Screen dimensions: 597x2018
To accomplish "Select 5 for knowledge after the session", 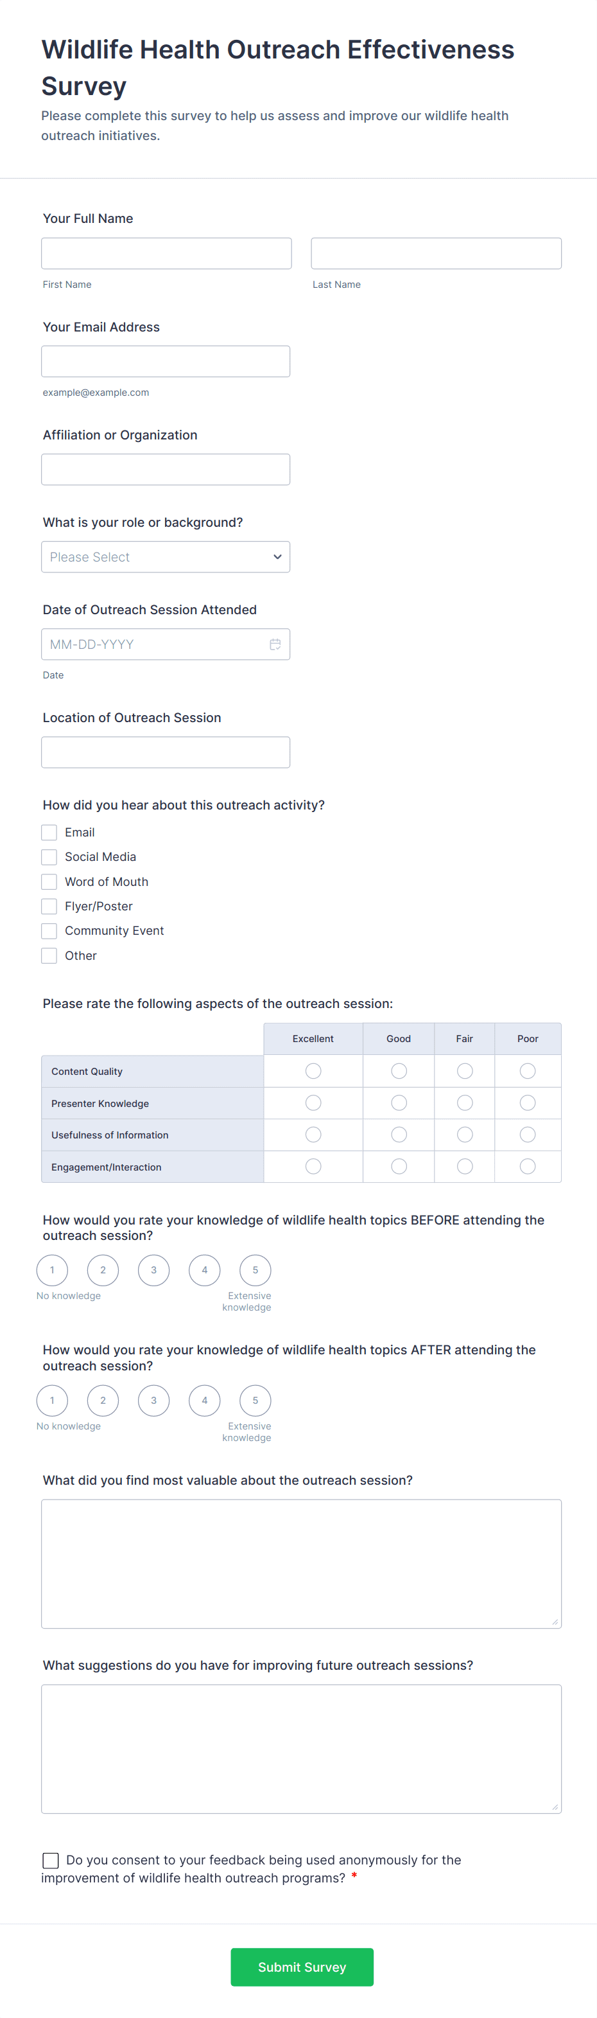I will click(x=255, y=1400).
